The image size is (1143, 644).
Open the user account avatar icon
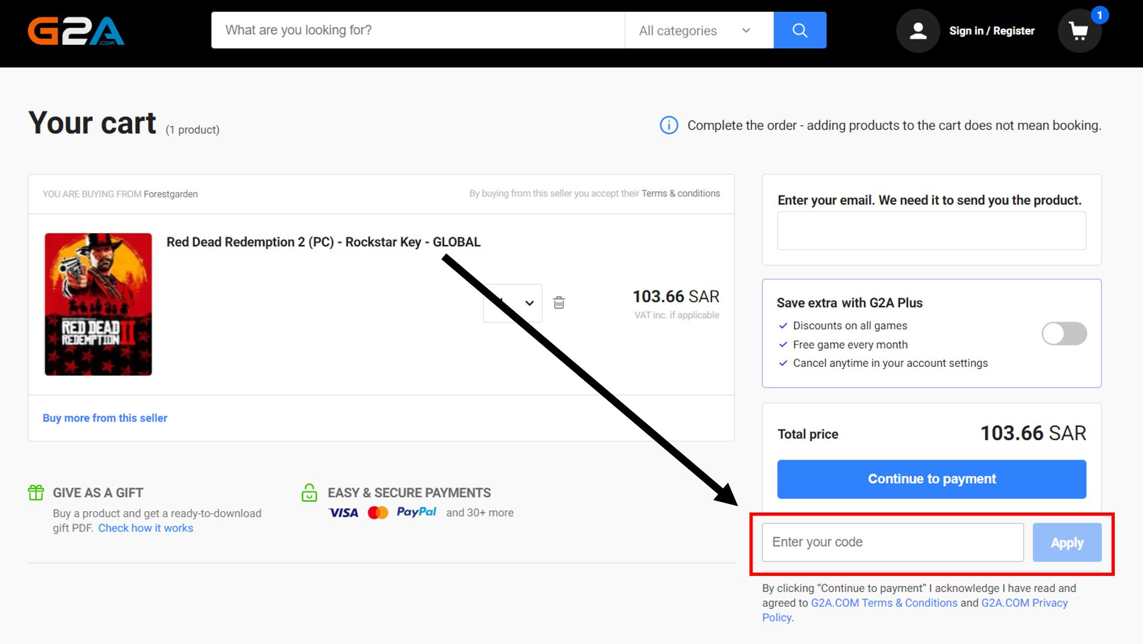click(918, 31)
